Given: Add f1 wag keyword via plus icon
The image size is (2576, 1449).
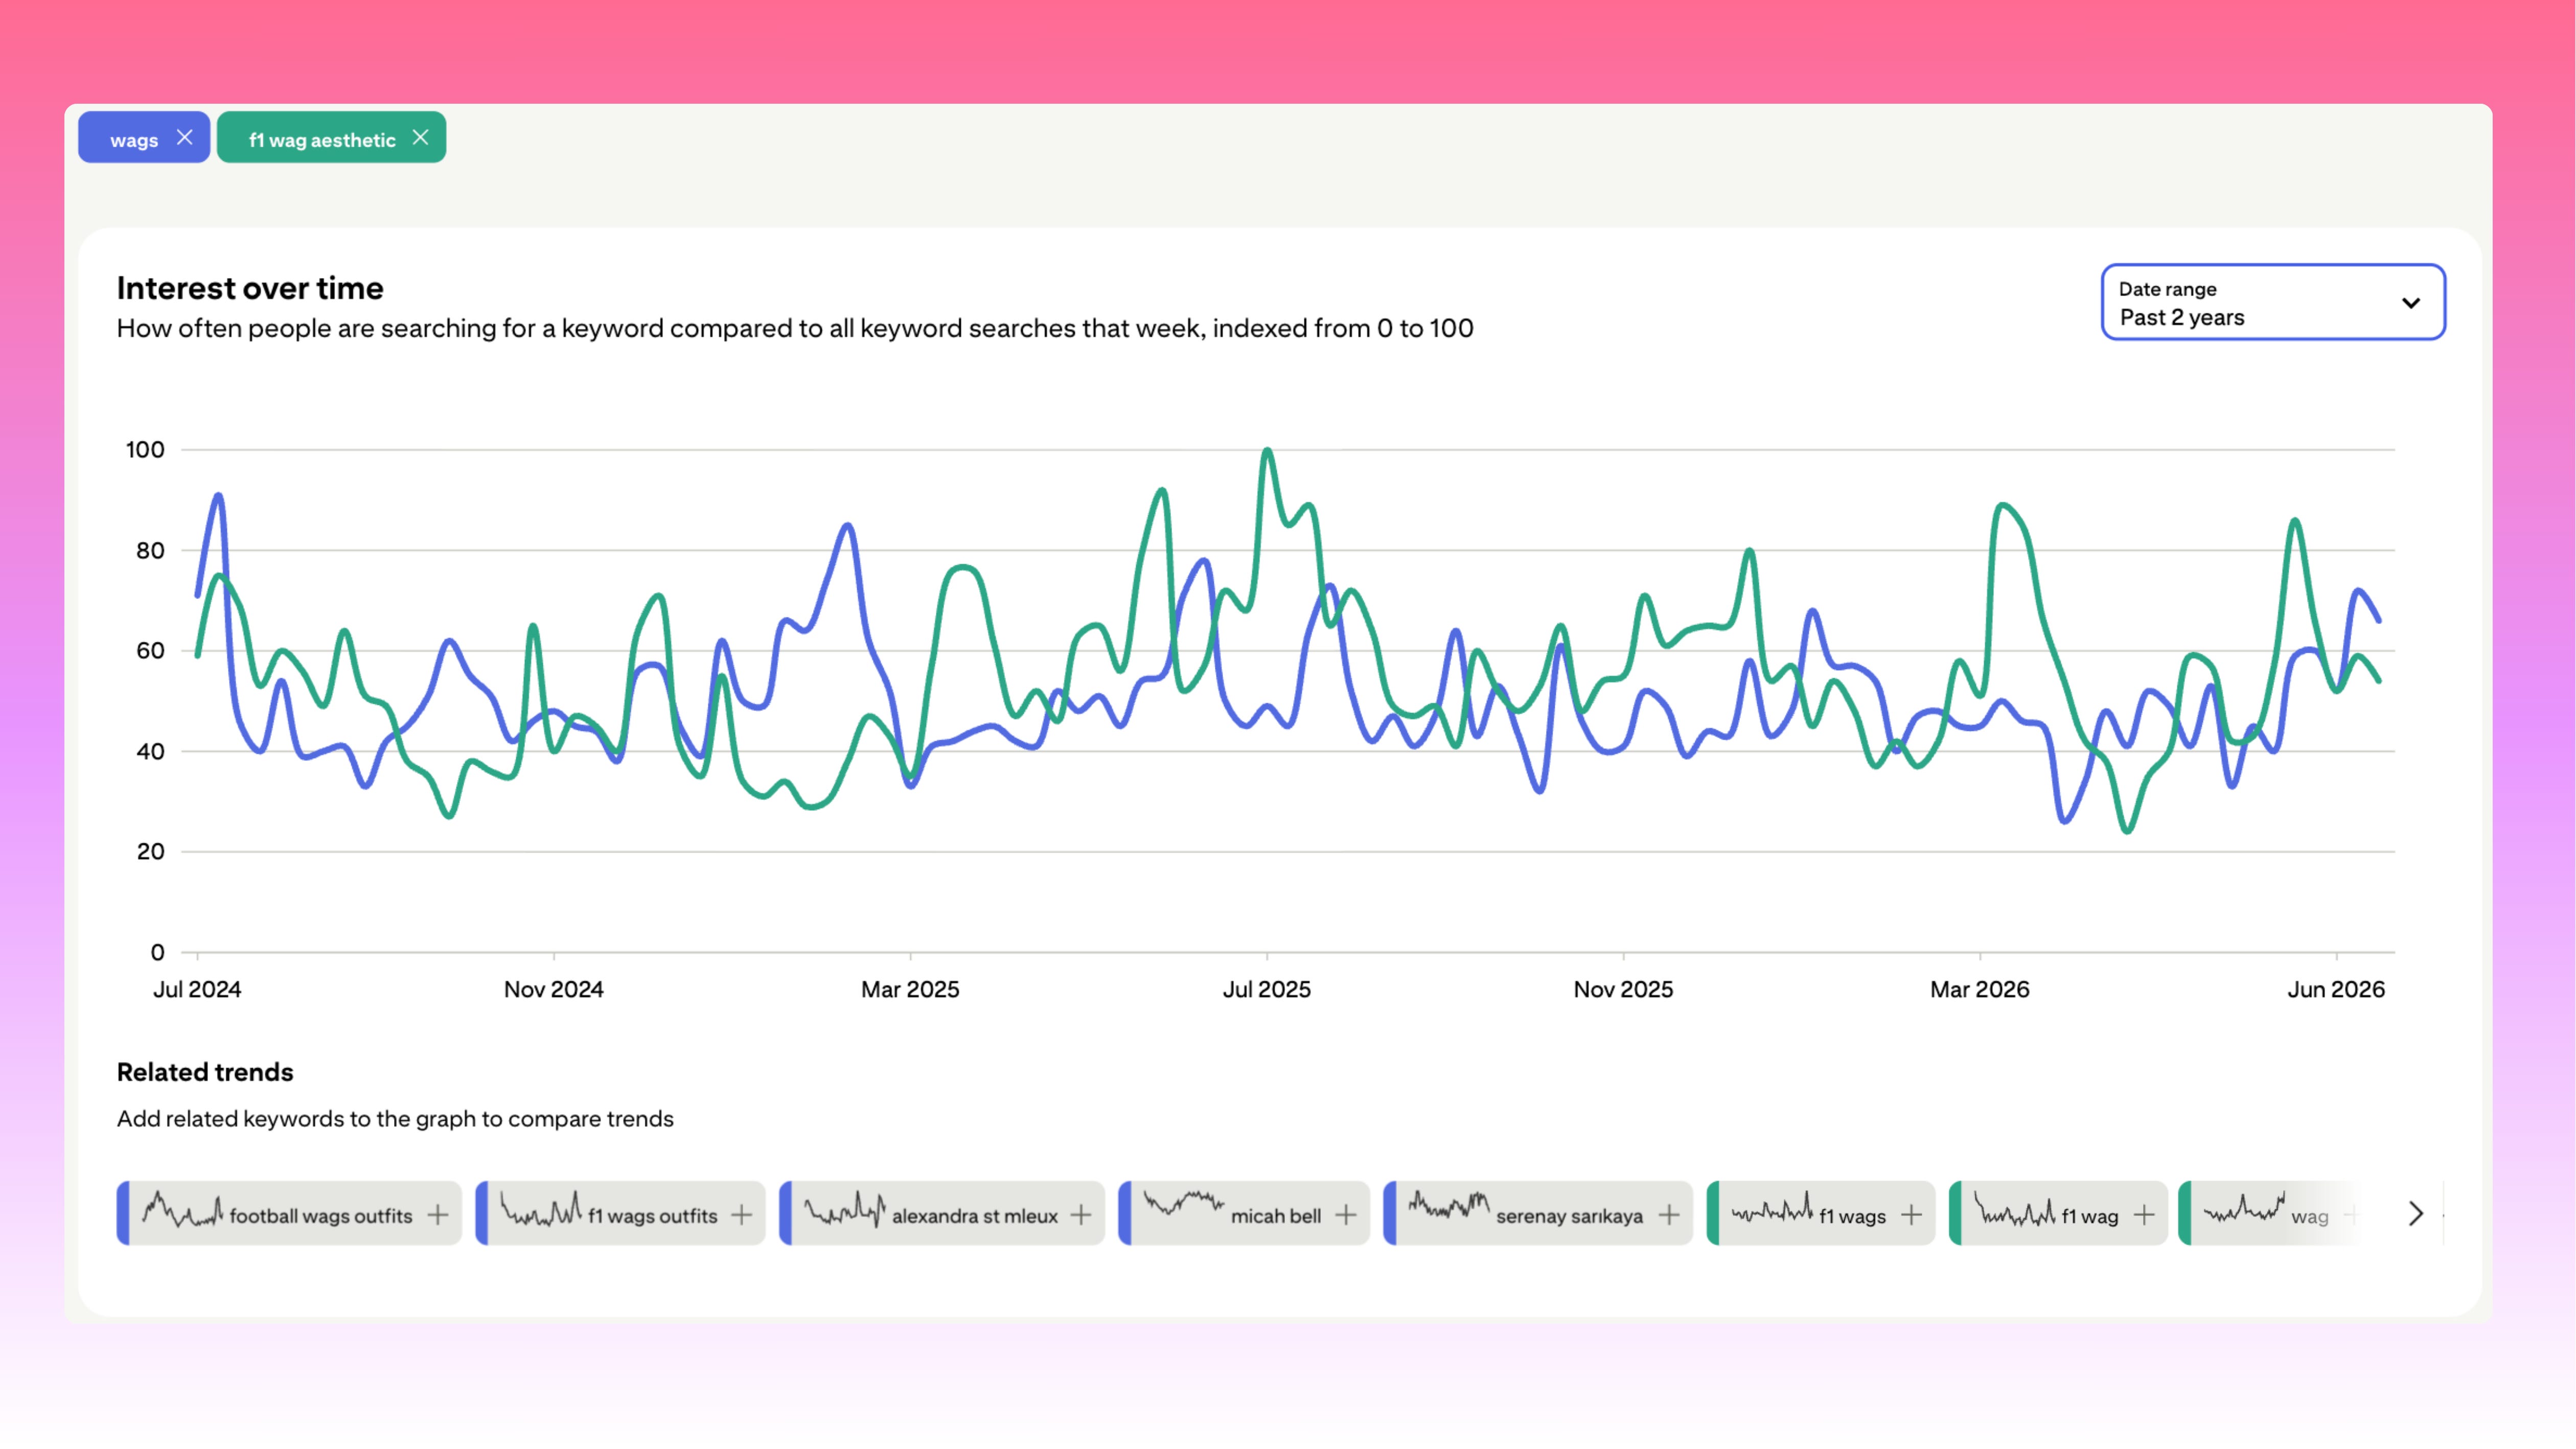Looking at the screenshot, I should pos(2144,1214).
